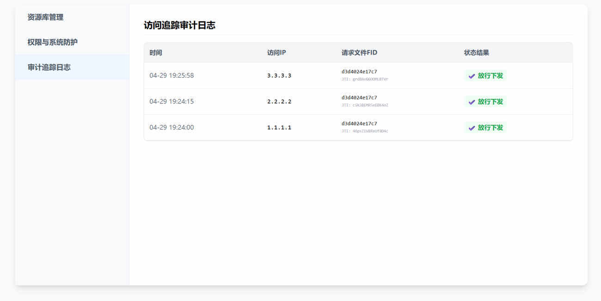Click the IP address 1.1.1.1
601x301 pixels.
(x=279, y=127)
